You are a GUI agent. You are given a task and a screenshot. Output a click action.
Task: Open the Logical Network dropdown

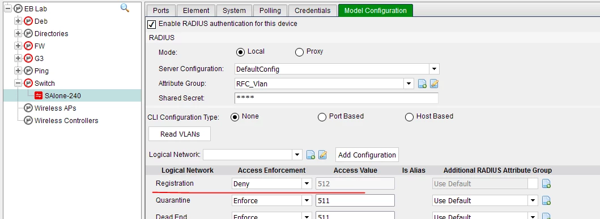297,155
